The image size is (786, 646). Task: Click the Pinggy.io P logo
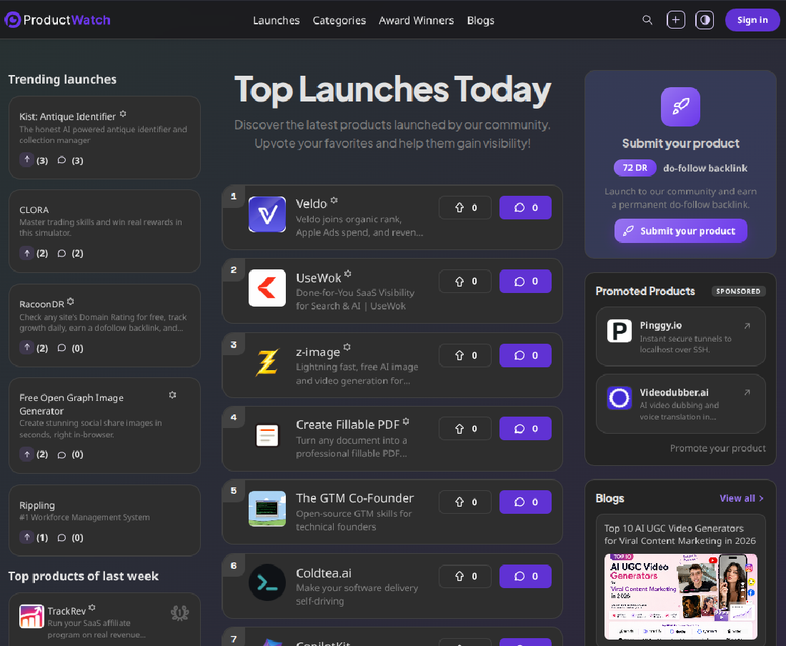pyautogui.click(x=619, y=331)
